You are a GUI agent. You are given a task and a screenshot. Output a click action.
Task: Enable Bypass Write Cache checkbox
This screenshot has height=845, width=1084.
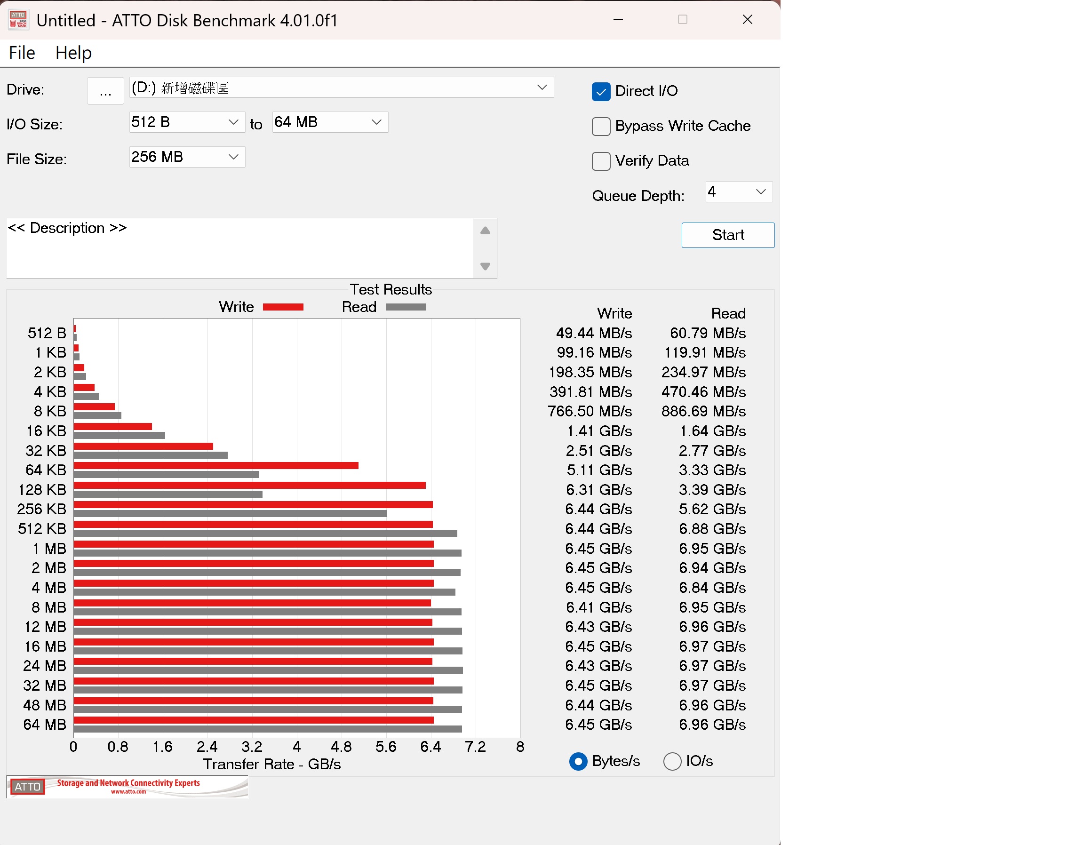[601, 126]
